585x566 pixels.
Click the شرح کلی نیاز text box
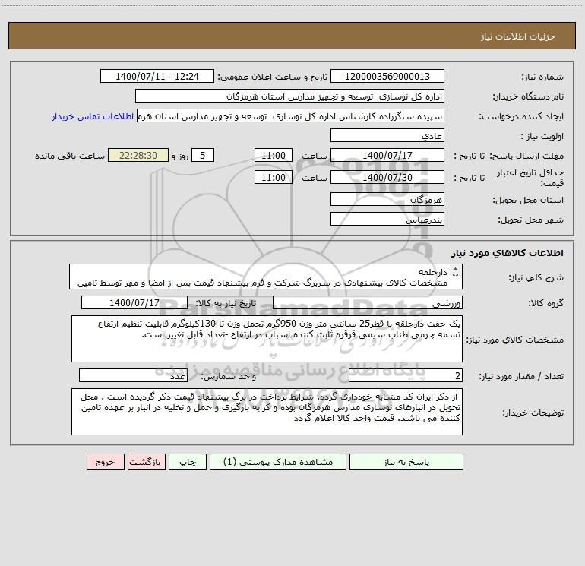266,277
